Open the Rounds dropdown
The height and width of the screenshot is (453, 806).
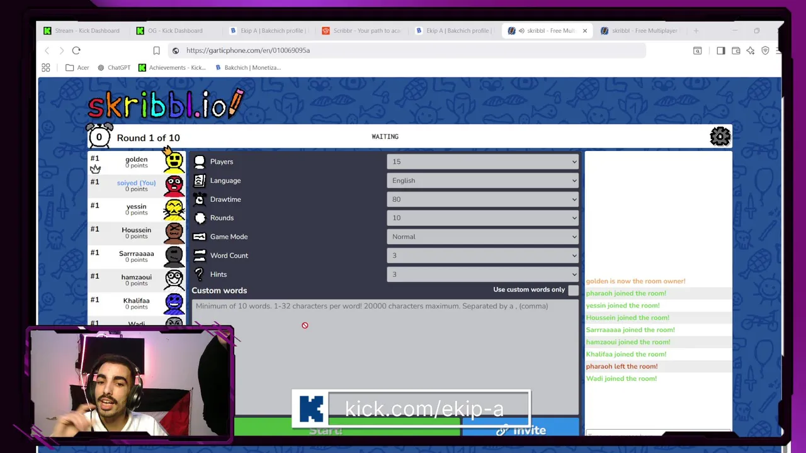(482, 218)
